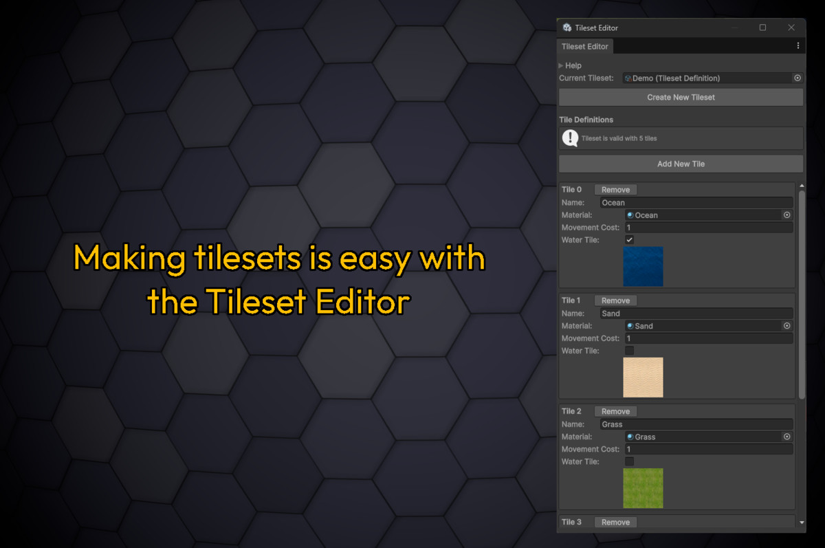This screenshot has height=548, width=825.
Task: Select the Tileset Editor tab
Action: point(585,46)
